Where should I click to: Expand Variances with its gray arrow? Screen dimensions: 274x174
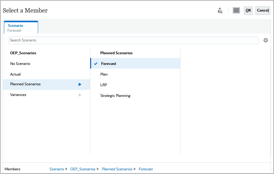click(80, 95)
